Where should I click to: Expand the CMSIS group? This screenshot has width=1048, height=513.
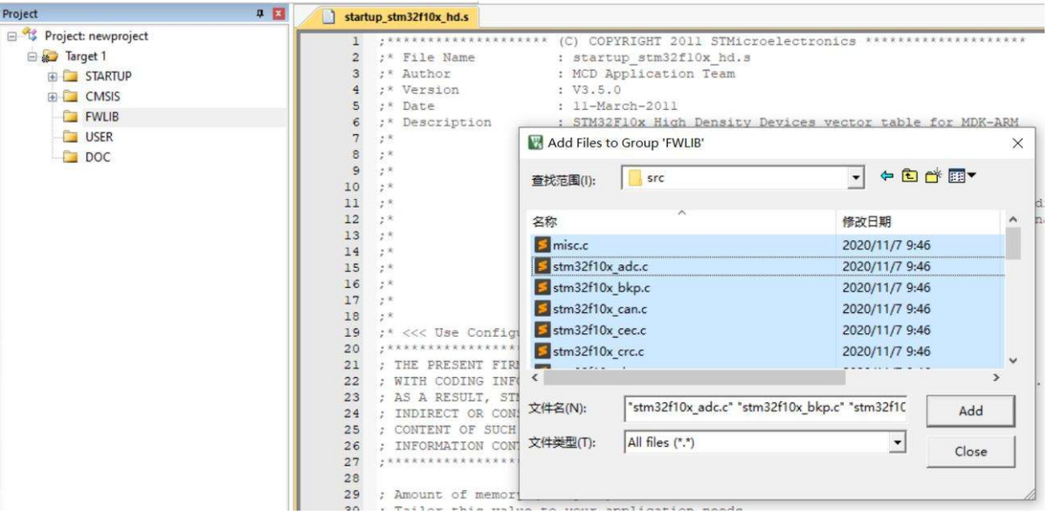tap(52, 97)
